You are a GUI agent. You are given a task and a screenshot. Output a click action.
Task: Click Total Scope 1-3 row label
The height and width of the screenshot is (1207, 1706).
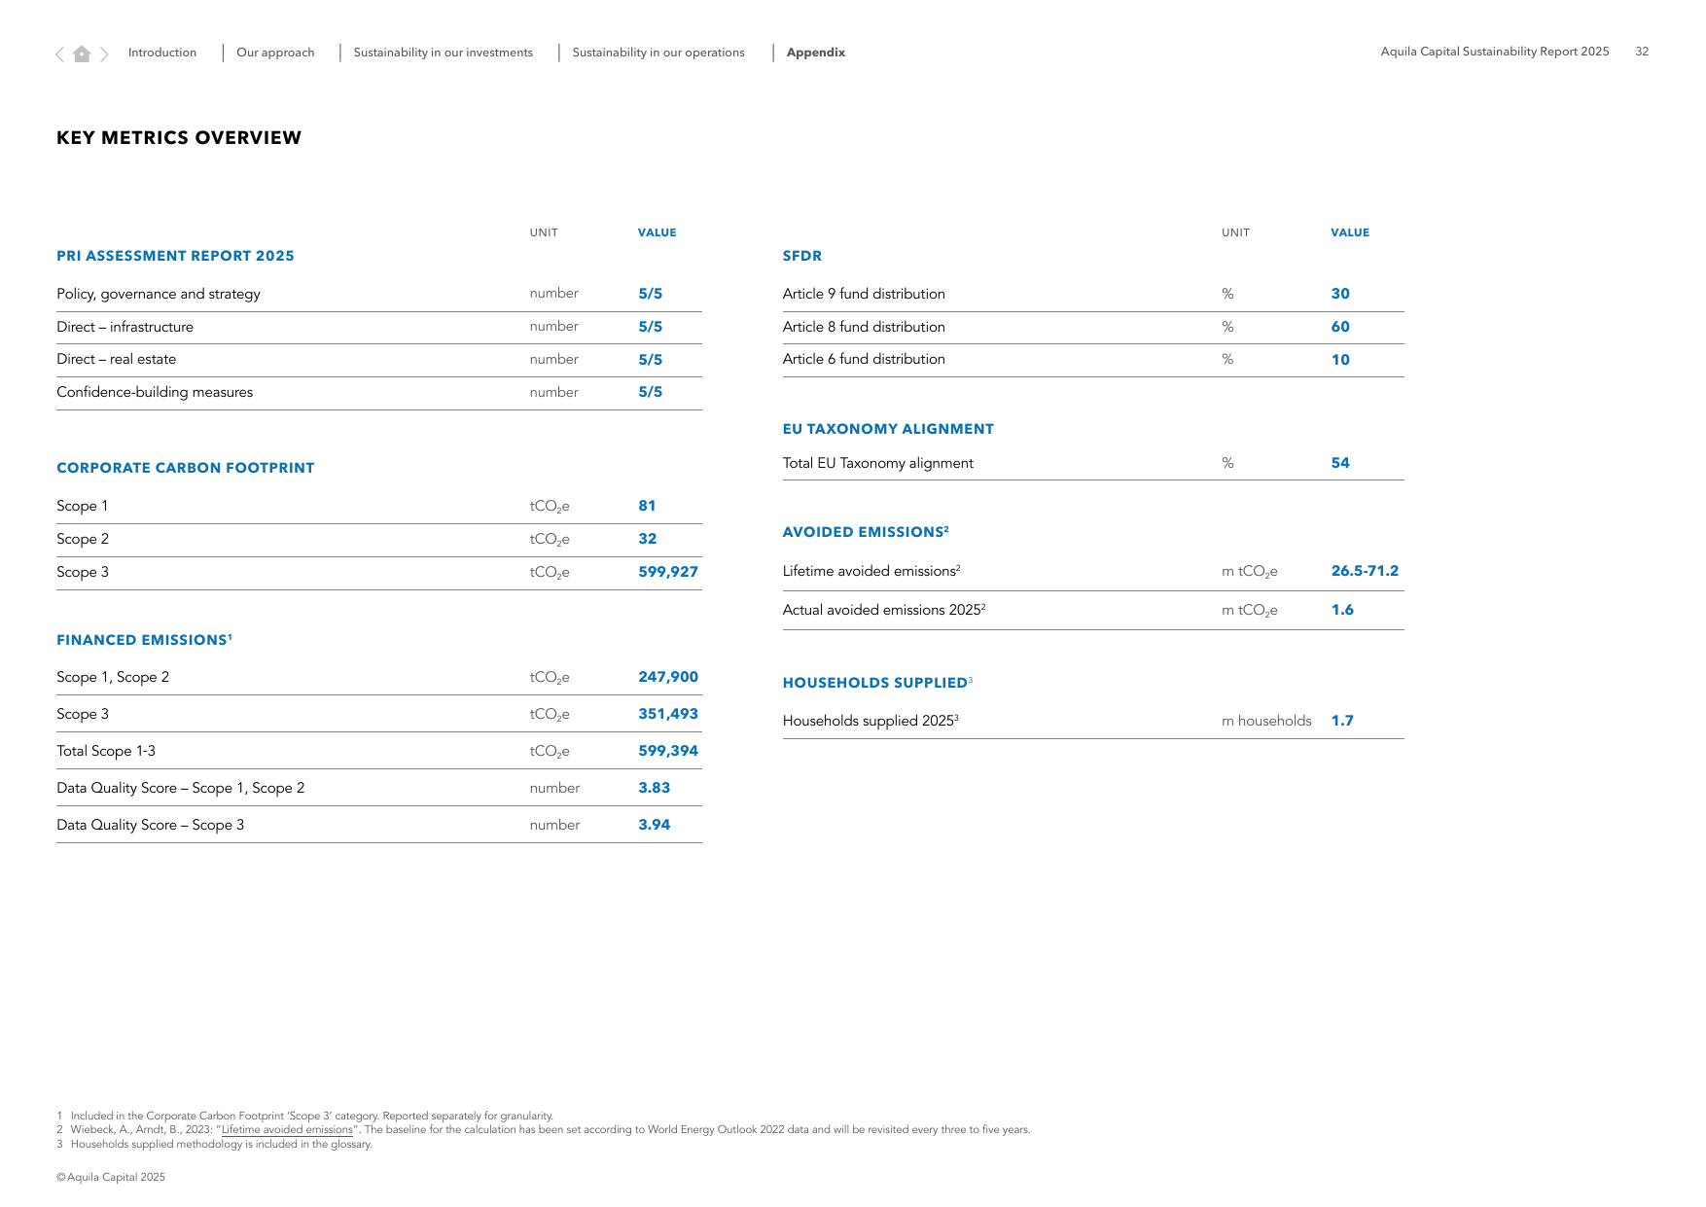106,751
